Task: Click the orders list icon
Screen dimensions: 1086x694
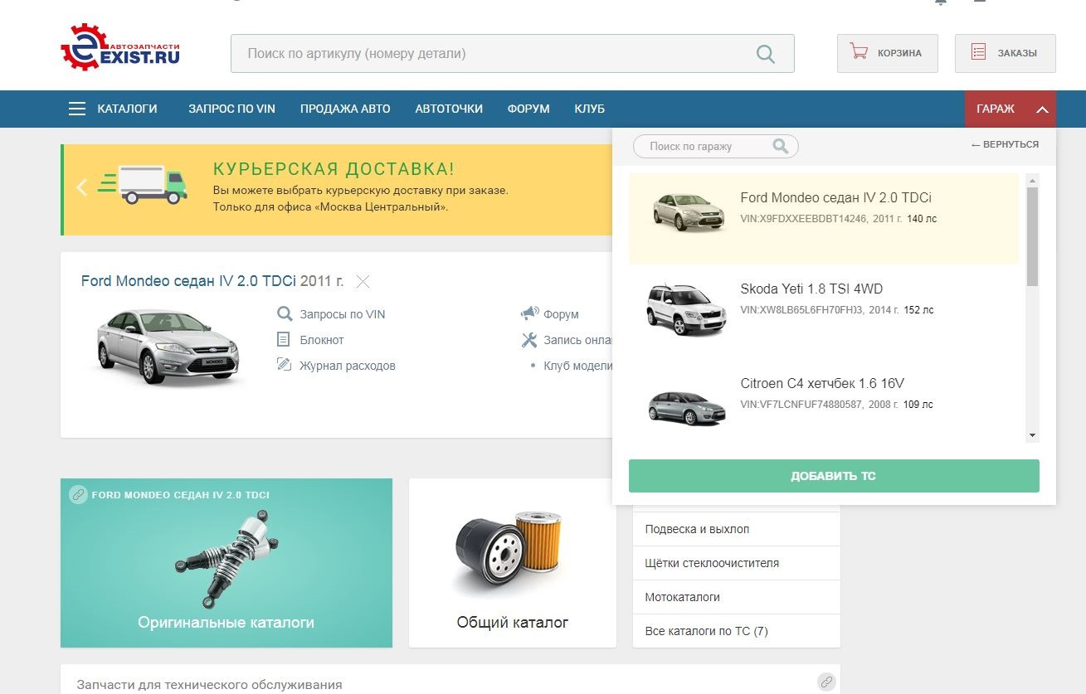Action: [x=979, y=52]
